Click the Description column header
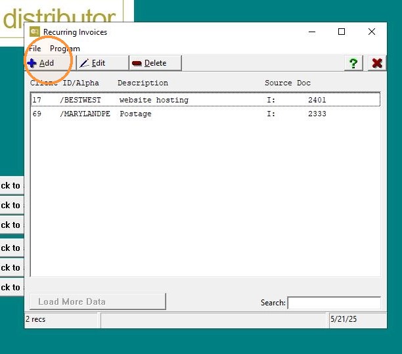402x354 pixels. [143, 83]
